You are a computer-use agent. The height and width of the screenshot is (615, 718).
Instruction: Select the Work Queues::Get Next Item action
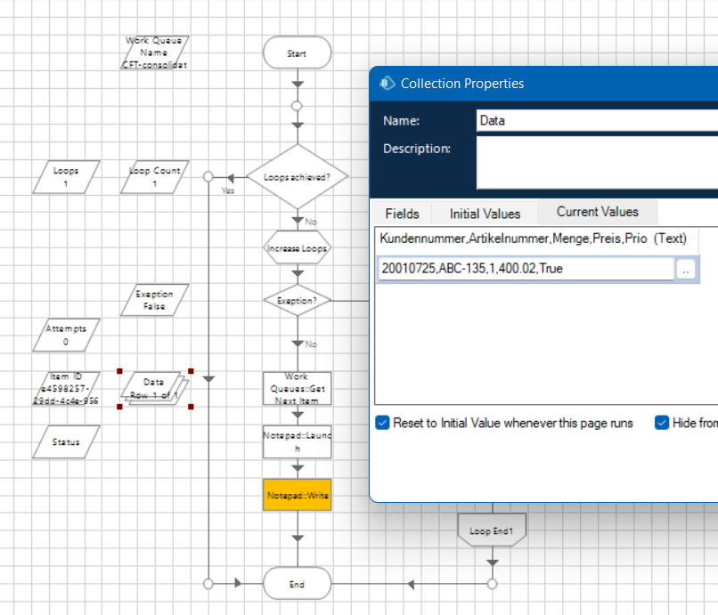click(x=298, y=389)
